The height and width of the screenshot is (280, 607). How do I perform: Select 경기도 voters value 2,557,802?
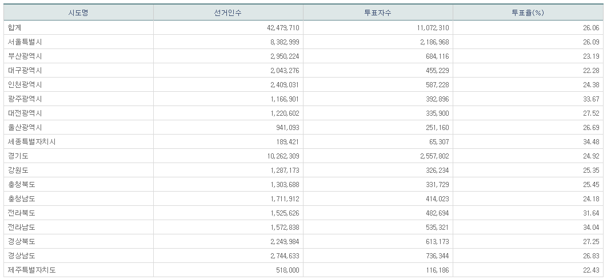431,156
